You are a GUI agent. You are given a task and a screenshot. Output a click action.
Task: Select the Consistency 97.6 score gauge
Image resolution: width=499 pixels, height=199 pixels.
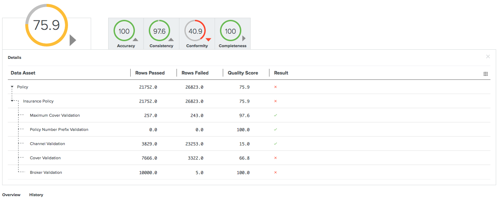pos(159,31)
